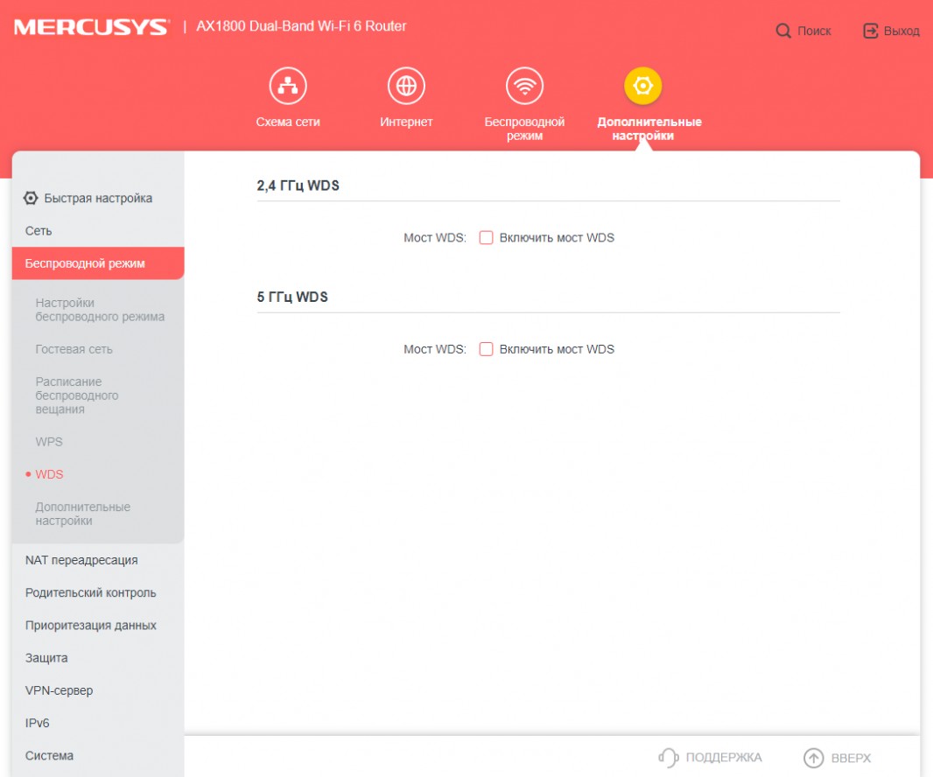This screenshot has width=933, height=777.
Task: Click the Выход logout icon
Action: (870, 31)
